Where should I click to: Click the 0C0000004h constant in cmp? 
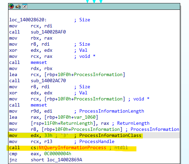tap(58, 154)
